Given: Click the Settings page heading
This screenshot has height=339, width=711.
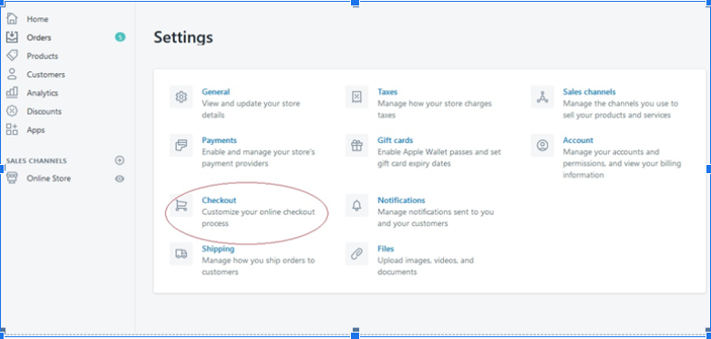Looking at the screenshot, I should point(183,37).
